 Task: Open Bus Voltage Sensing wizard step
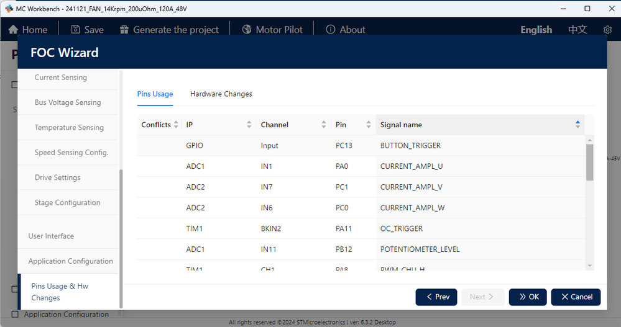68,102
